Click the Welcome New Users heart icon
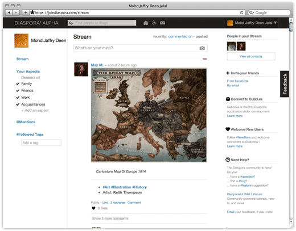Screen dimensions: 296x231 click(x=228, y=129)
